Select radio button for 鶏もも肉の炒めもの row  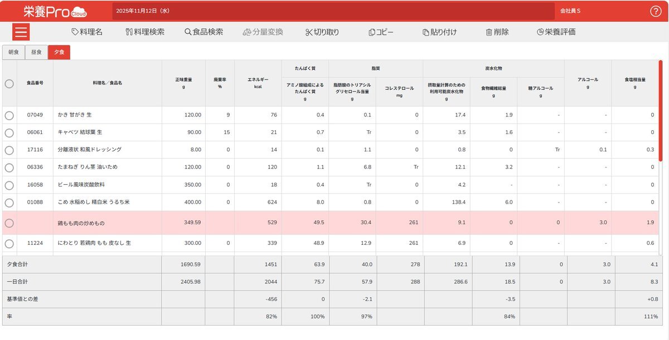point(9,223)
